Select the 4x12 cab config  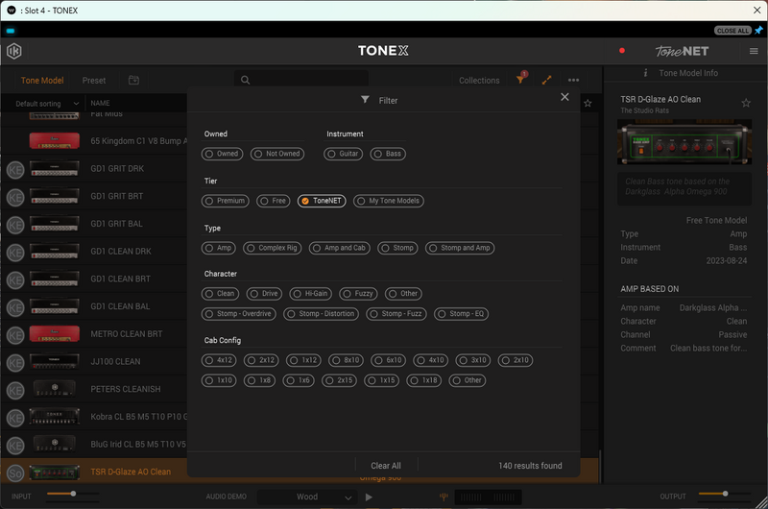(219, 360)
